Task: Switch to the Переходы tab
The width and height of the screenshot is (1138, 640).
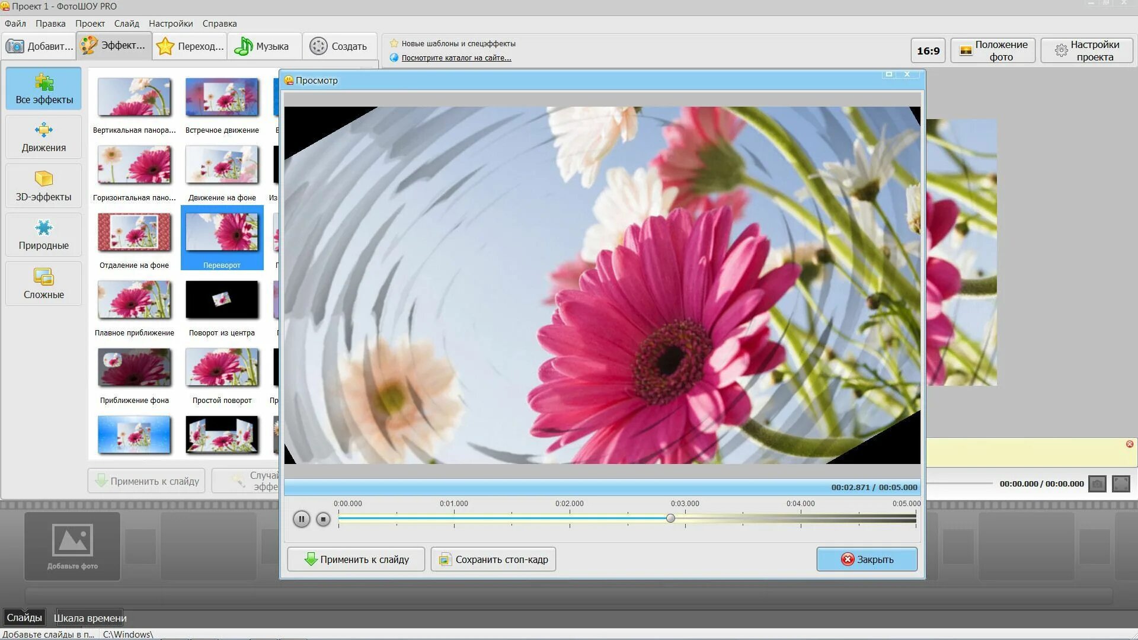Action: pos(190,46)
